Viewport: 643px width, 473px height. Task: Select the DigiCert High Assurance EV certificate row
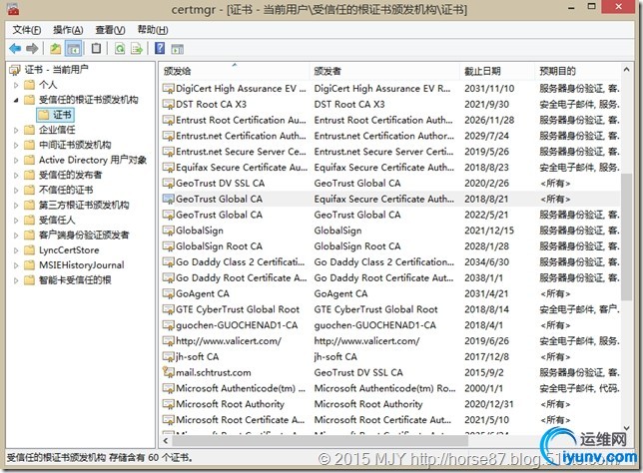click(390, 88)
